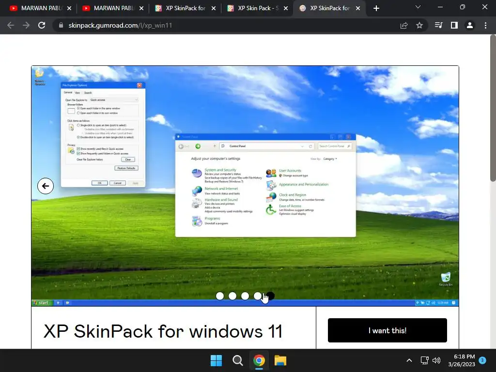Go back to the previous page
This screenshot has width=496, height=372.
pos(11,25)
